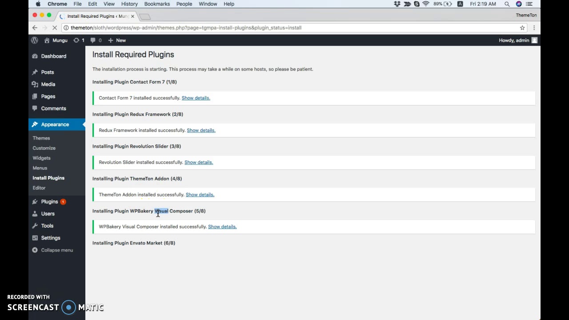Screen dimensions: 569x320
Task: Click the Install Required Plugins heading
Action: click(x=133, y=55)
